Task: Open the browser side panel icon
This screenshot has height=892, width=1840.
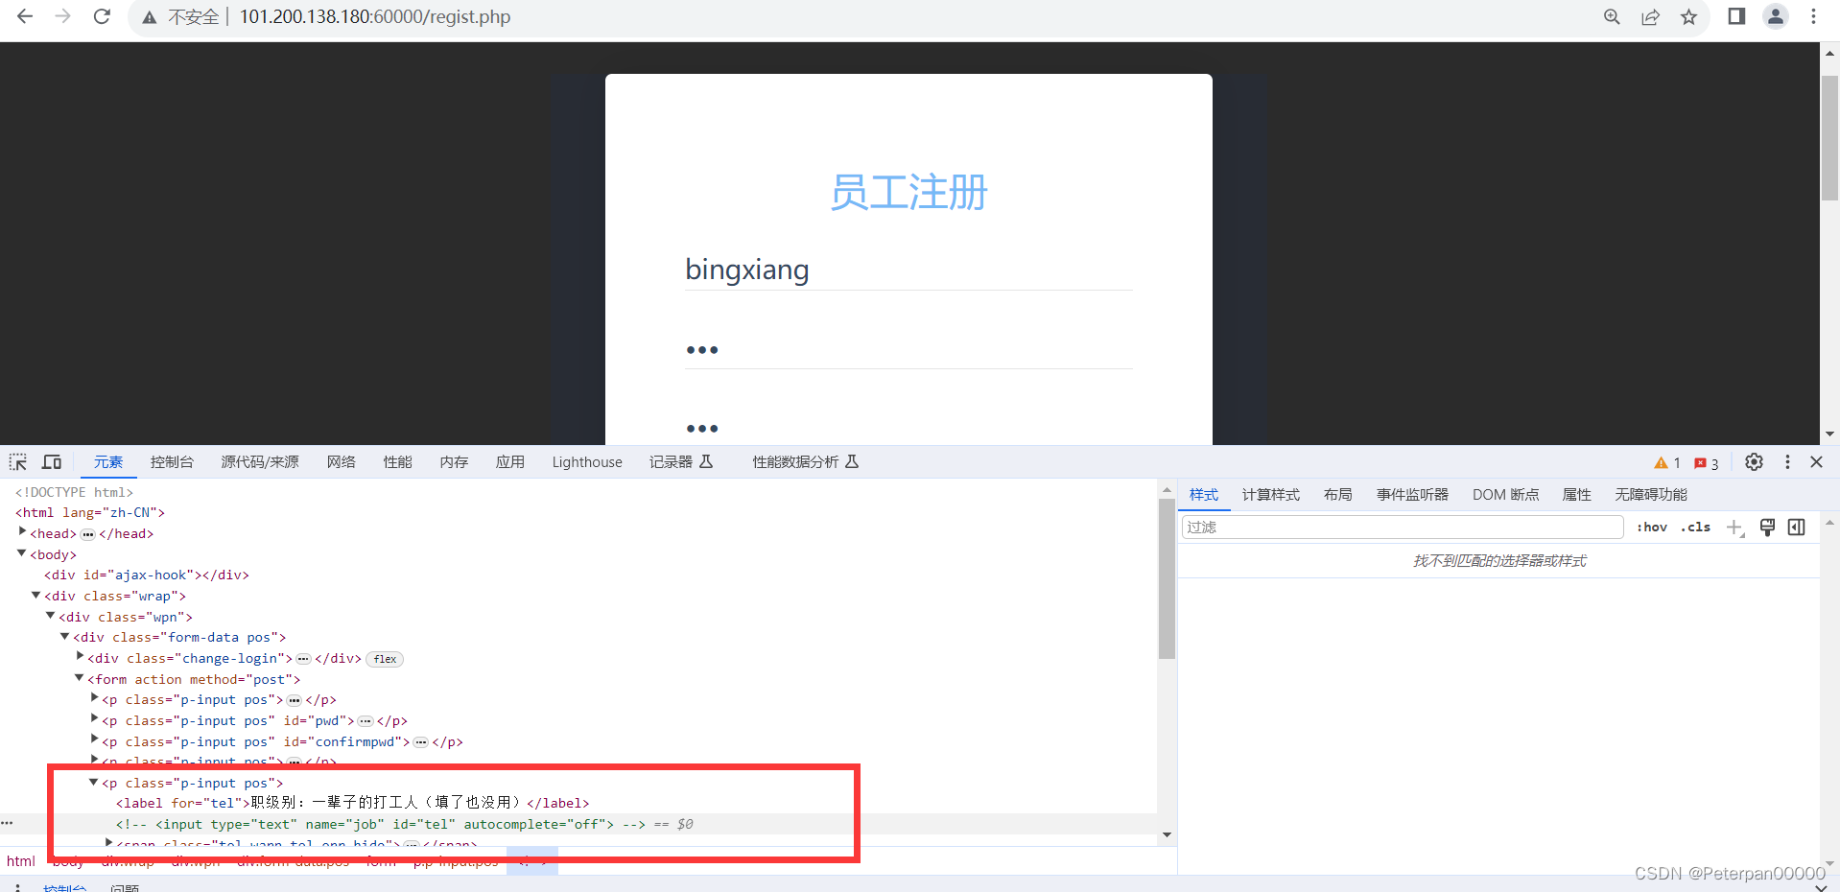Action: (1736, 16)
